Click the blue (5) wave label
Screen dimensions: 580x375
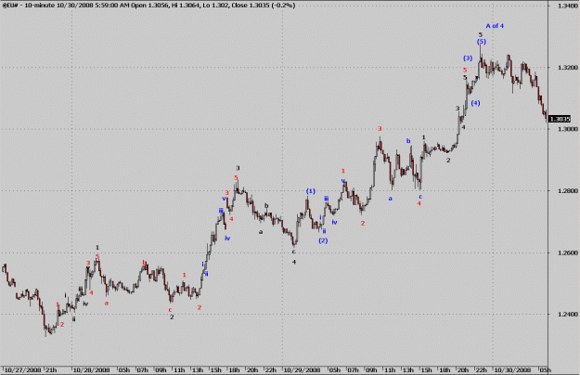pos(482,42)
